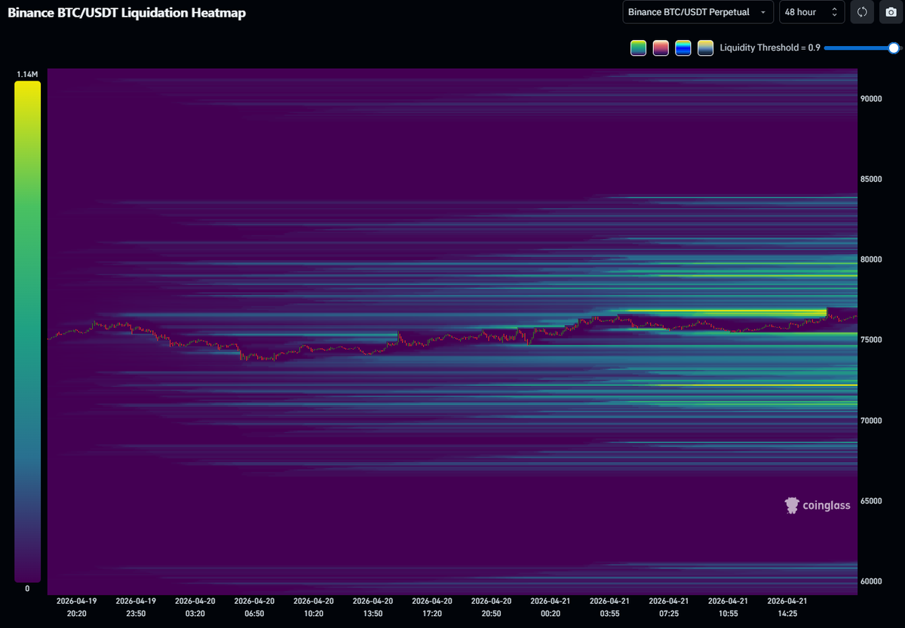Click the refresh chart icon
Image resolution: width=905 pixels, height=628 pixels.
[862, 12]
